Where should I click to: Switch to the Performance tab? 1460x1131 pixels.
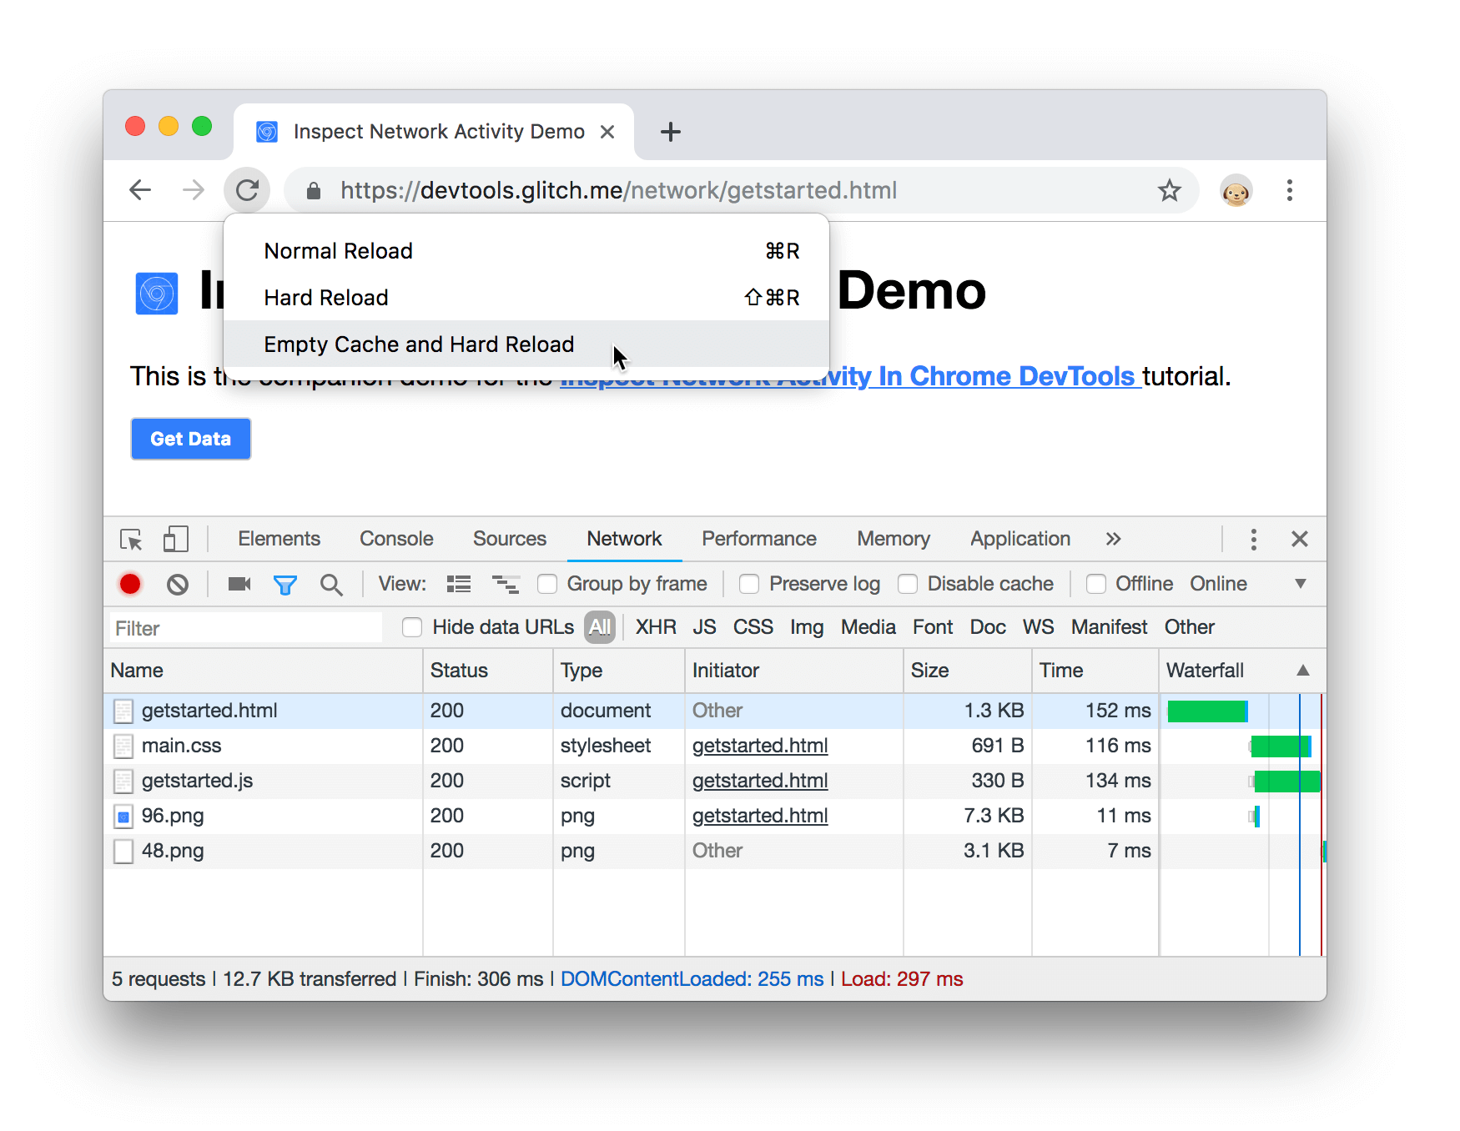point(758,539)
